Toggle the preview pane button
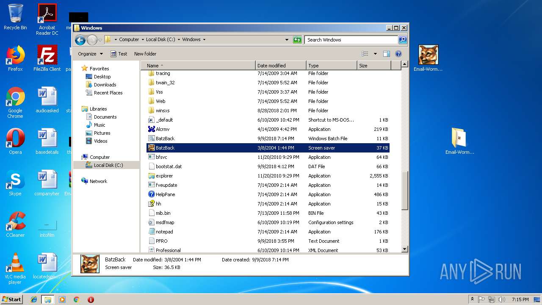This screenshot has width=542, height=305. tap(386, 54)
